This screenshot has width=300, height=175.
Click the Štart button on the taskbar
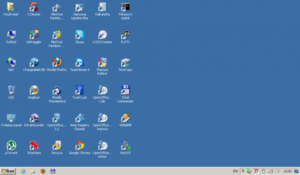[x=8, y=171]
